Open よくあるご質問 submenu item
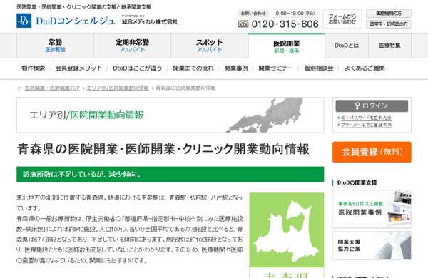The height and width of the screenshot is (278, 428). 365,68
